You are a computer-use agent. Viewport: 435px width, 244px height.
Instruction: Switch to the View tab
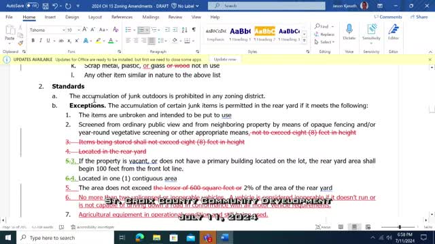click(196, 17)
